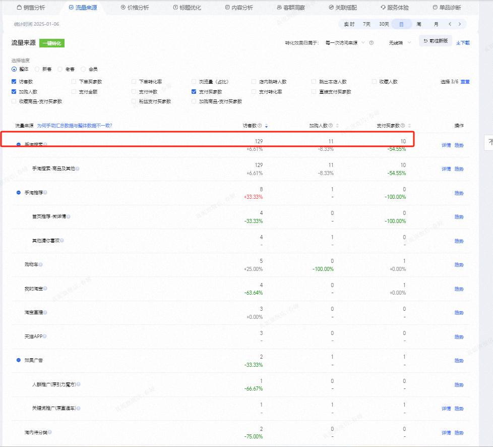Click the help icon beside 访客数 column header
The height and width of the screenshot is (447, 493).
[x=260, y=126]
